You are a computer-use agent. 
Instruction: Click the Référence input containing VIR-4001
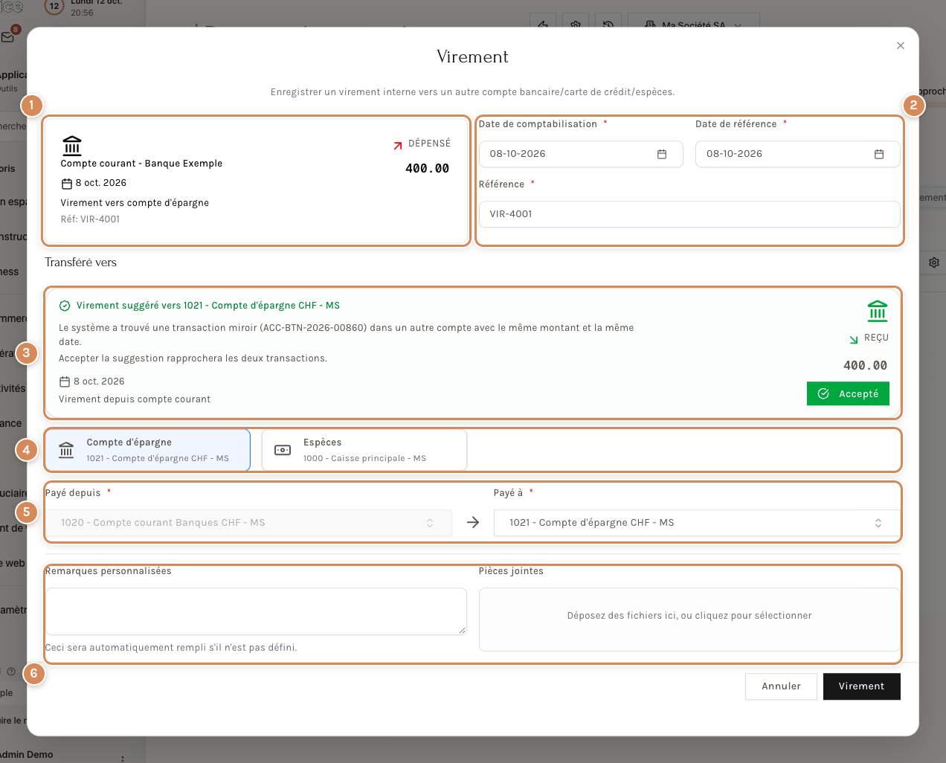689,214
